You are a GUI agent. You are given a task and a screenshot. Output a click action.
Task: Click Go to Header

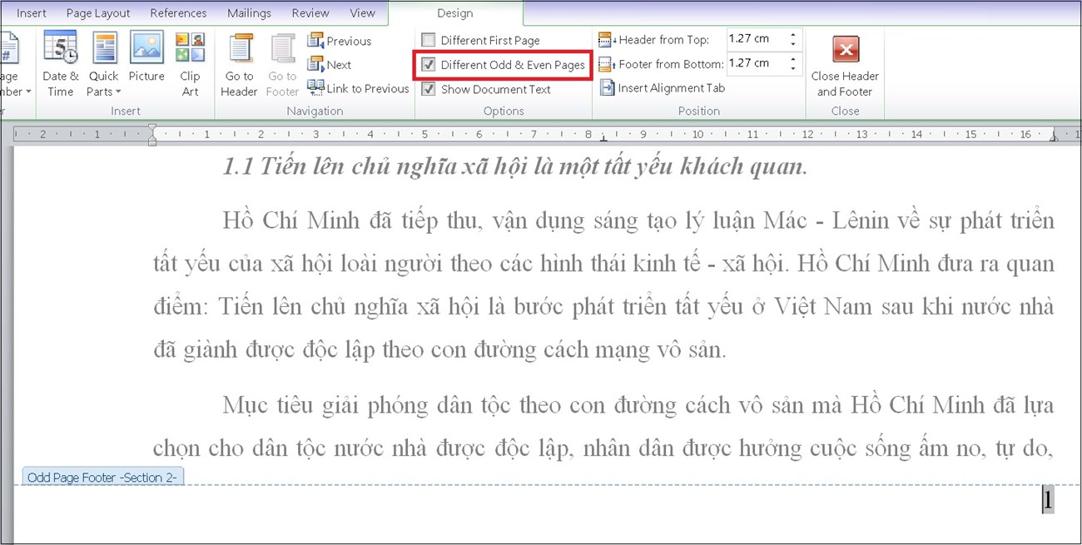pyautogui.click(x=239, y=62)
